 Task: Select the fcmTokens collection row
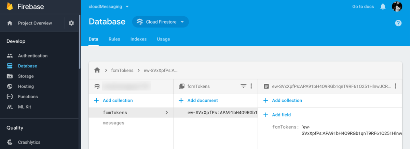tap(131, 113)
